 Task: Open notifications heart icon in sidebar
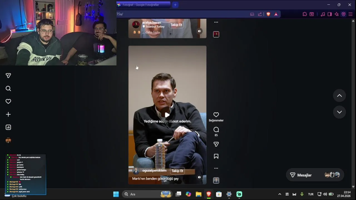pyautogui.click(x=8, y=102)
